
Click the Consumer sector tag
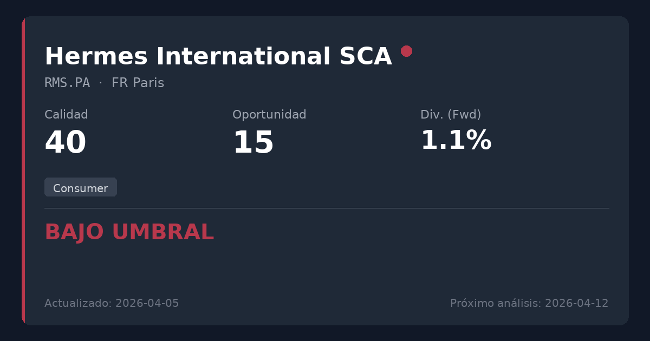click(x=81, y=188)
